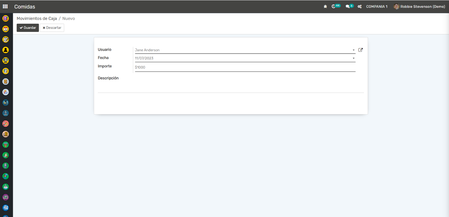Image resolution: width=449 pixels, height=217 pixels.
Task: Click Guardar to save the record
Action: (x=28, y=28)
